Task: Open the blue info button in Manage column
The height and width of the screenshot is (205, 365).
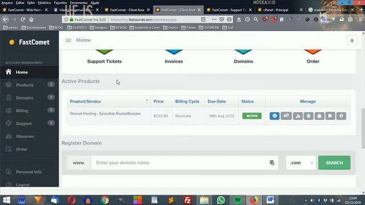Action: coord(274,116)
